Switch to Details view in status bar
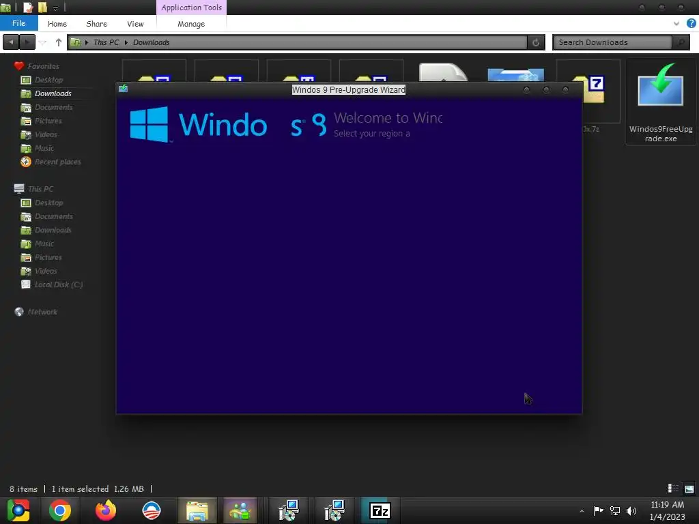The width and height of the screenshot is (699, 524). [673, 489]
